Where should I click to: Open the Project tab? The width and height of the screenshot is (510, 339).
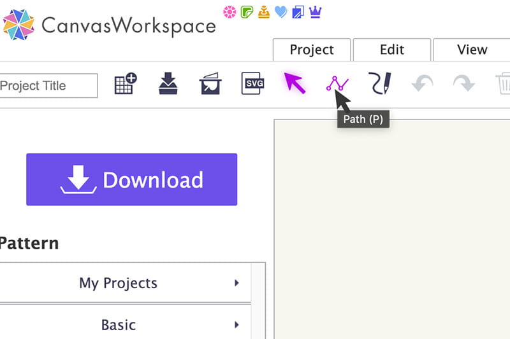point(312,50)
